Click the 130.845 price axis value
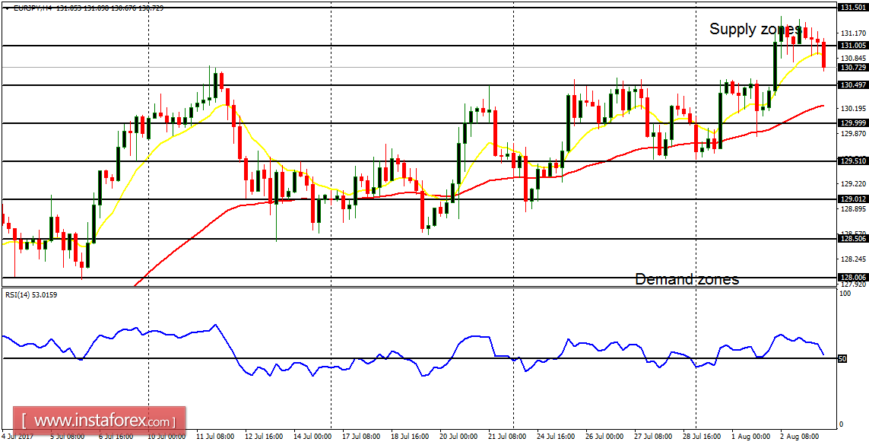869x445 pixels. [x=852, y=58]
